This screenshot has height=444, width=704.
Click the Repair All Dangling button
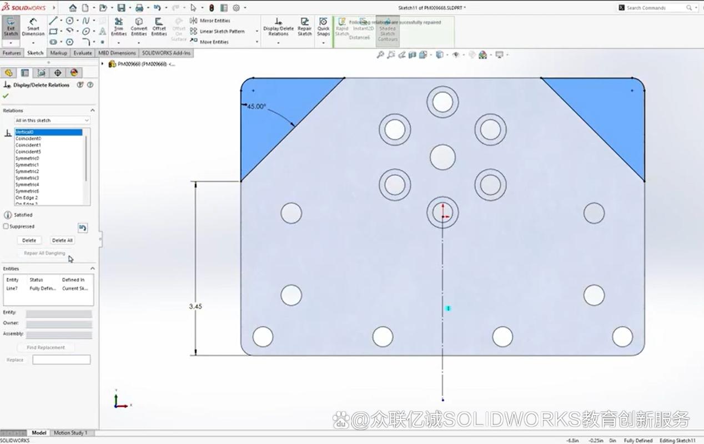(46, 253)
